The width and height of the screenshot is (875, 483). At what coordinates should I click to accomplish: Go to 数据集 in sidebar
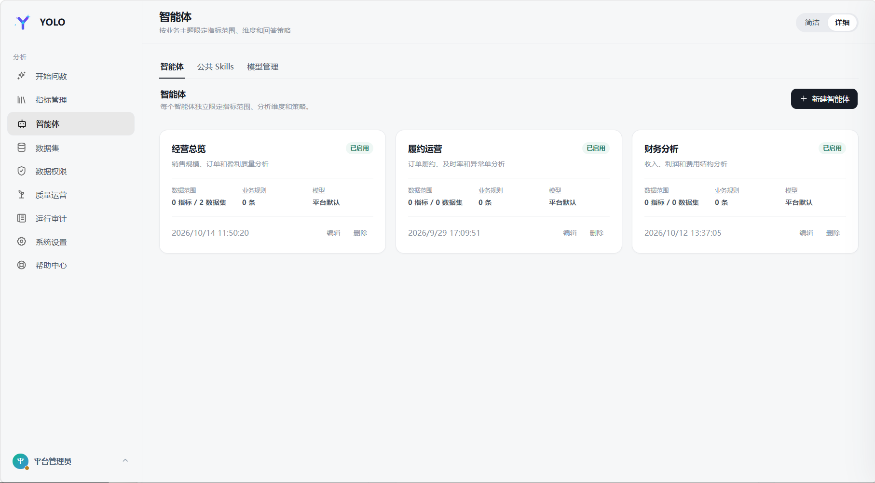click(71, 148)
